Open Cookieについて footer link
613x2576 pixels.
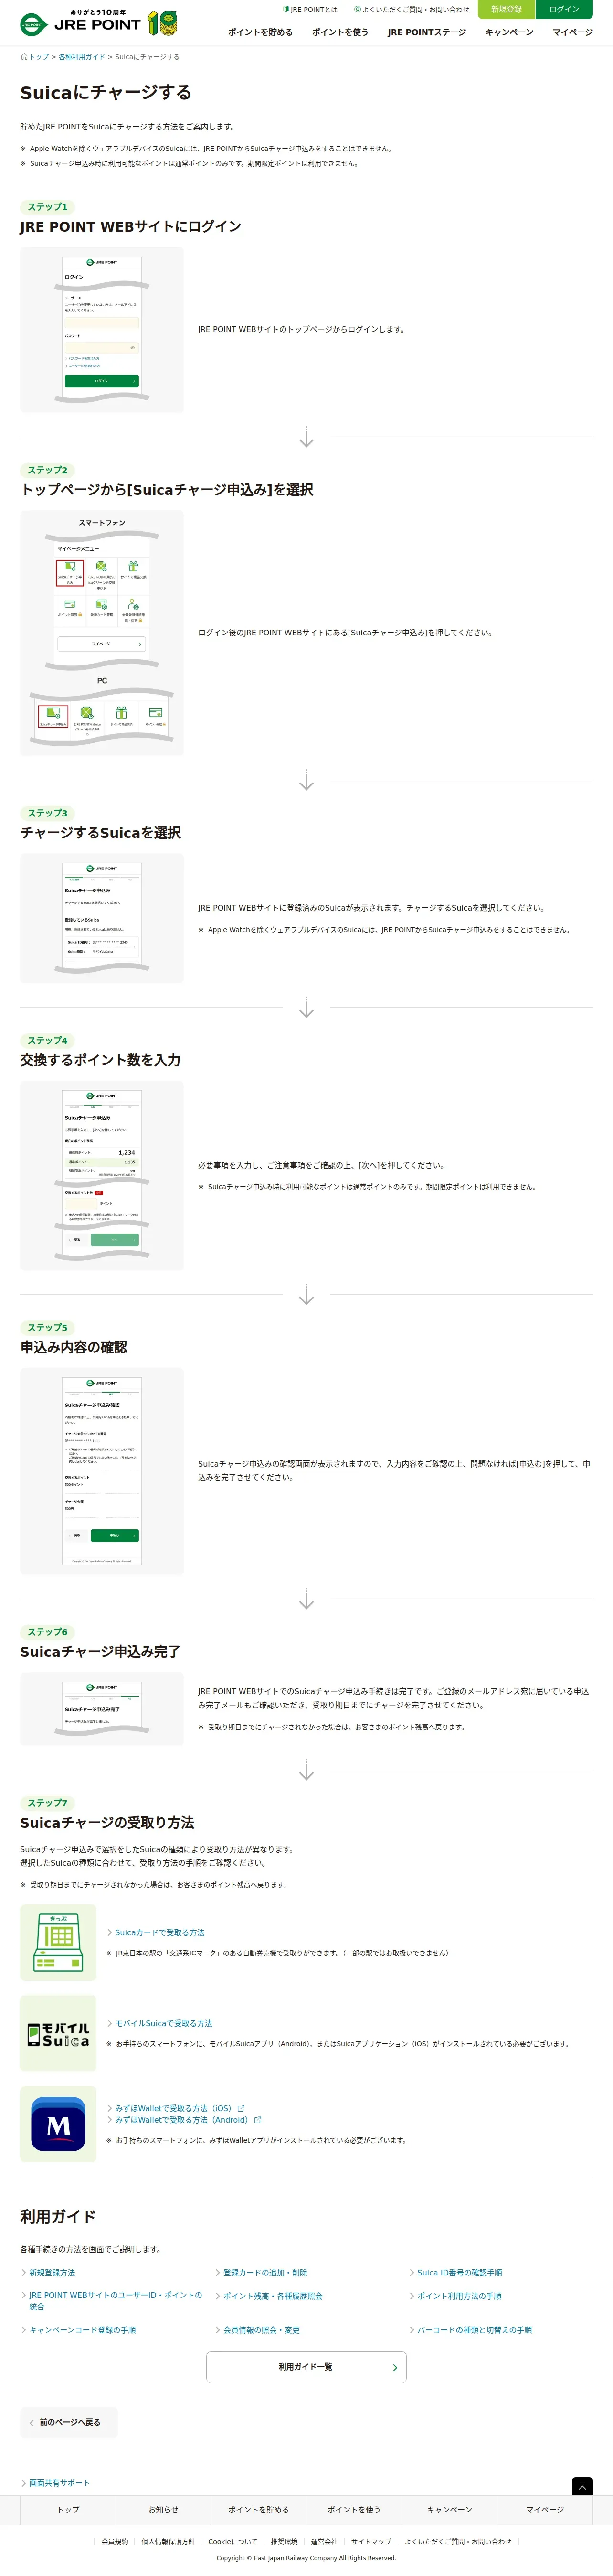tap(232, 2541)
